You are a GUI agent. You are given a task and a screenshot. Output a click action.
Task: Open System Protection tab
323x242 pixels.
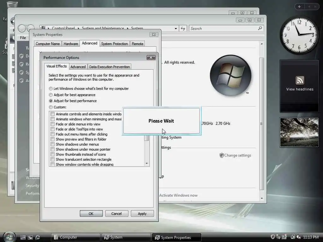(115, 44)
